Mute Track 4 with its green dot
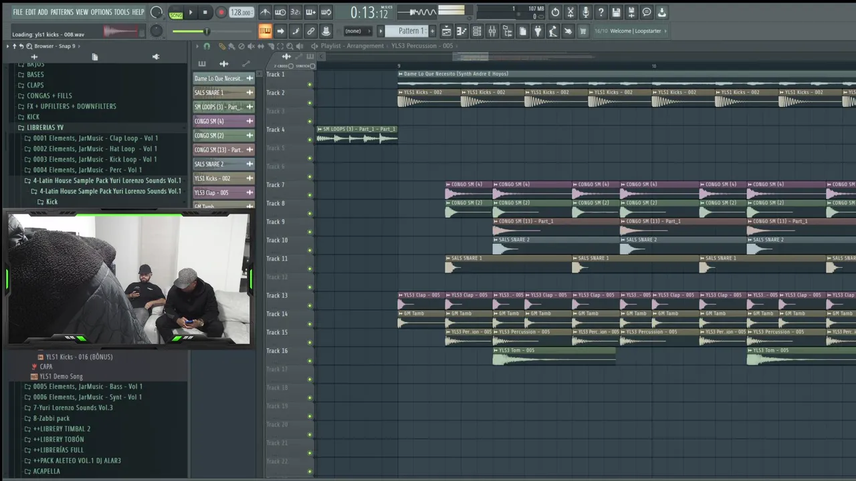This screenshot has width=856, height=481. click(310, 140)
